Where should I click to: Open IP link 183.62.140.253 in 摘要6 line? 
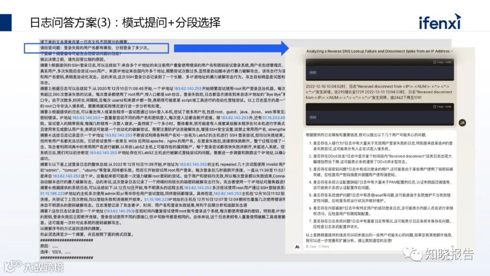pyautogui.click(x=198, y=188)
